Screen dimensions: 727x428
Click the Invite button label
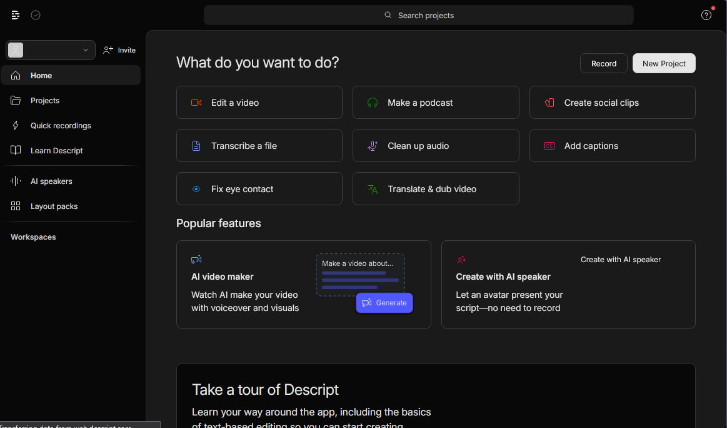coord(126,50)
